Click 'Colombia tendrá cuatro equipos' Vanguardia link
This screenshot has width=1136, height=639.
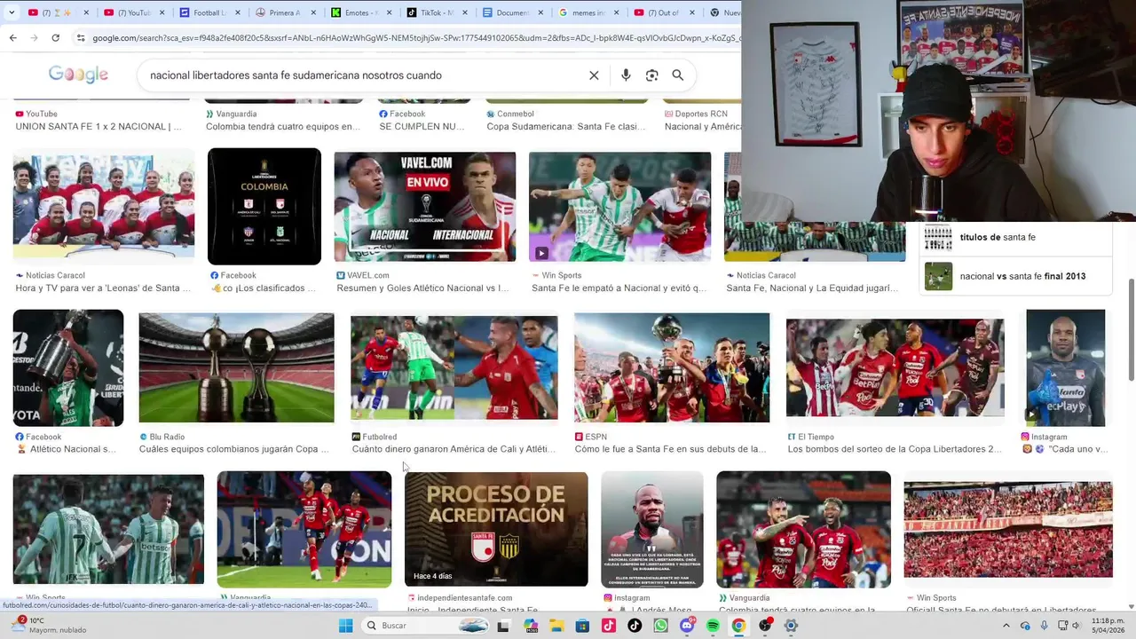click(282, 127)
